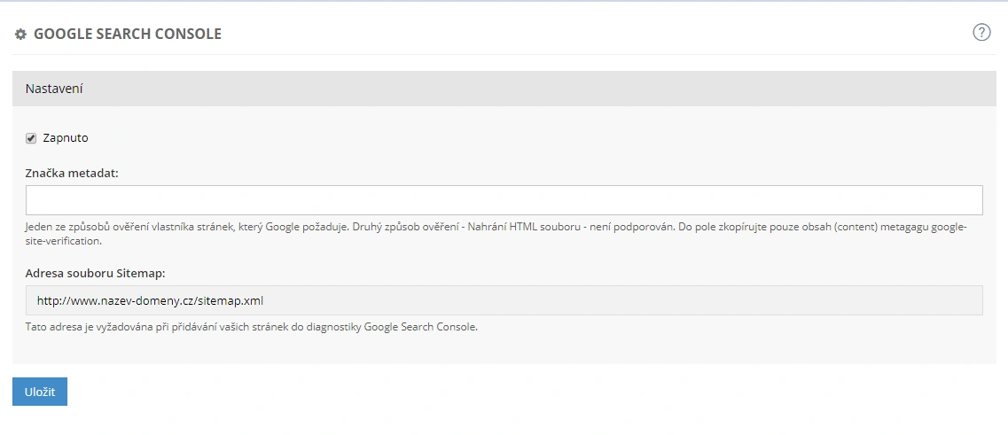Click the Adresa souboru Sitemap label
Image resolution: width=1008 pixels, height=435 pixels.
(95, 273)
